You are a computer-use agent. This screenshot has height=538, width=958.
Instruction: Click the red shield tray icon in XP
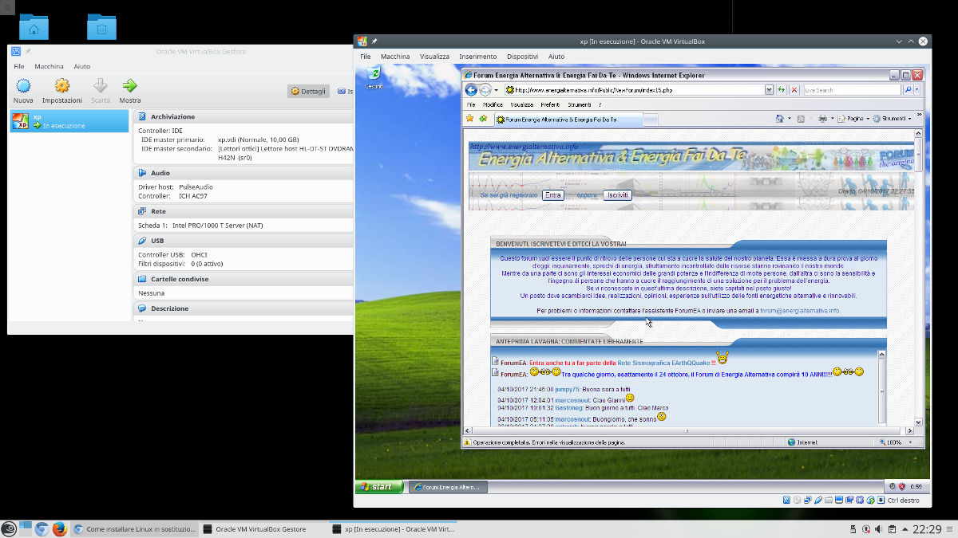[x=901, y=486]
